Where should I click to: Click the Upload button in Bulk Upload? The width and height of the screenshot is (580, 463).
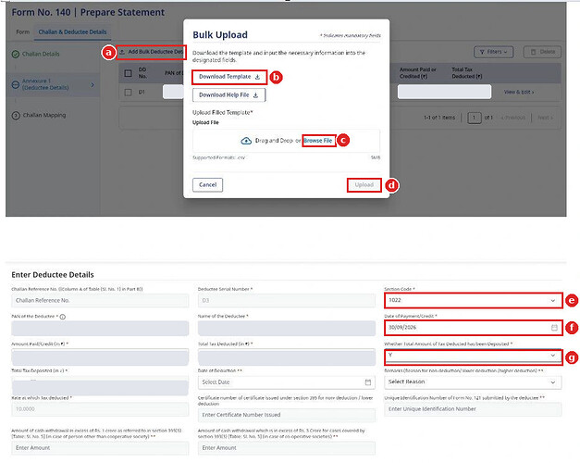(x=364, y=185)
